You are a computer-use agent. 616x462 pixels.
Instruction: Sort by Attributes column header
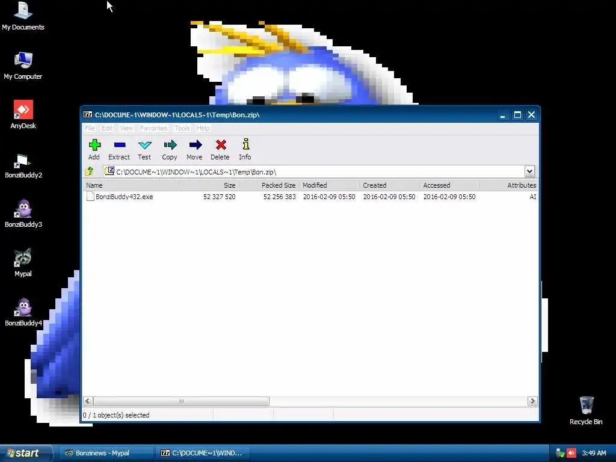(x=509, y=185)
